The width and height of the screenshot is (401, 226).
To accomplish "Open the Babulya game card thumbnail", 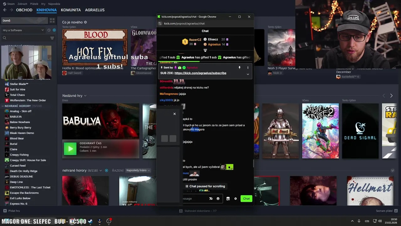I will [x=101, y=121].
